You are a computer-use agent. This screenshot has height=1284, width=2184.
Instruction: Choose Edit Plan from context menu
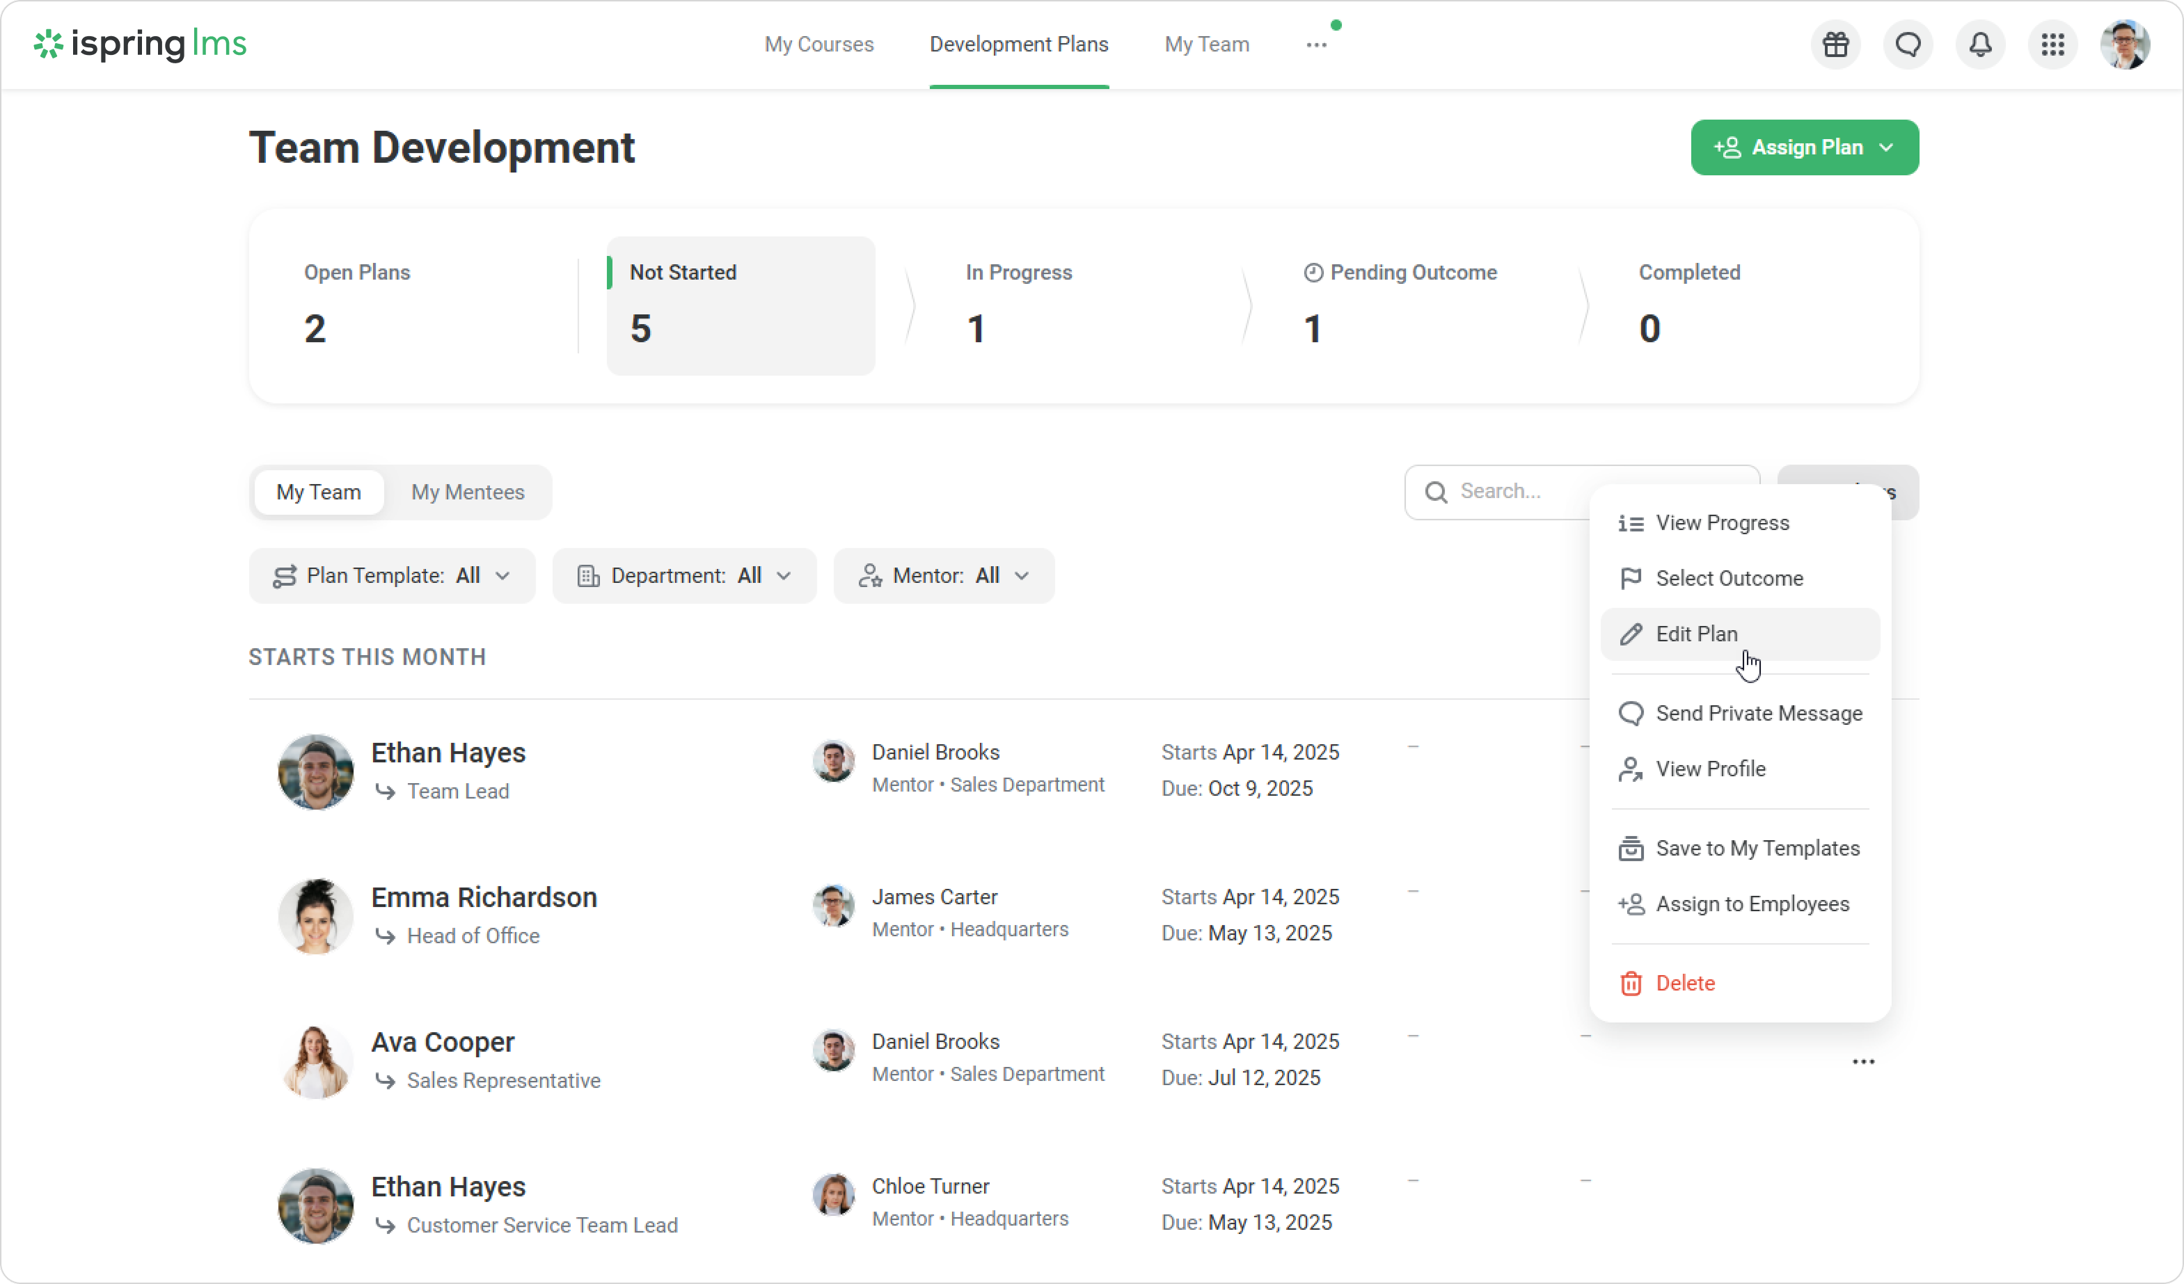(1695, 634)
